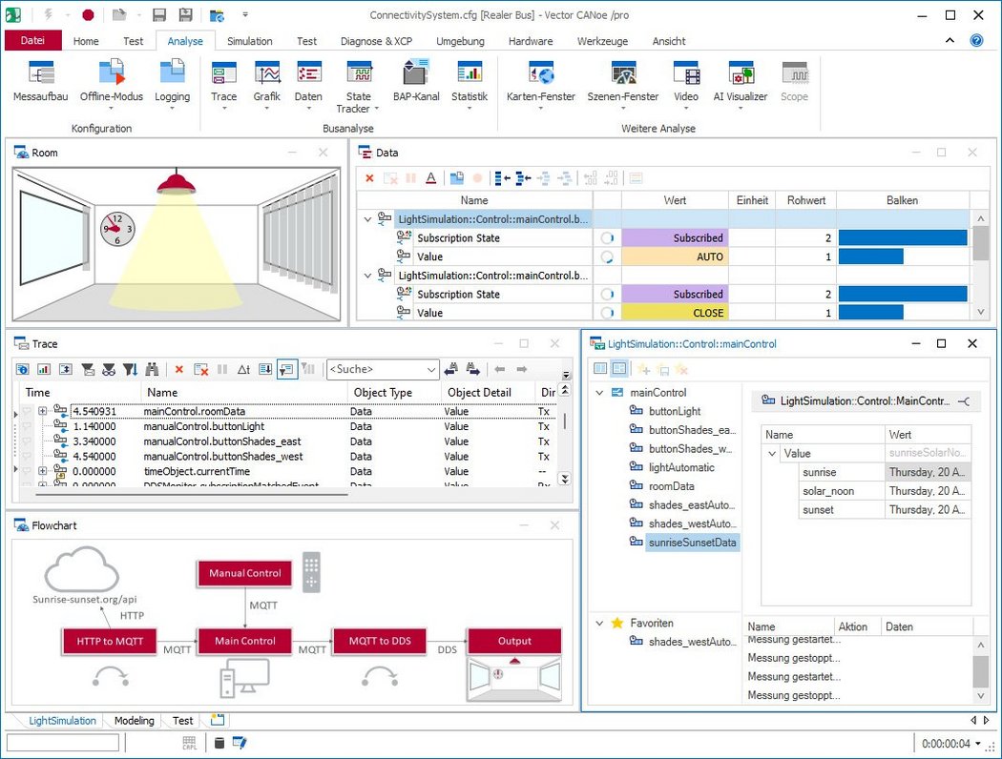
Task: Click the binoculars search icon in Trace toolbar
Action: (152, 369)
